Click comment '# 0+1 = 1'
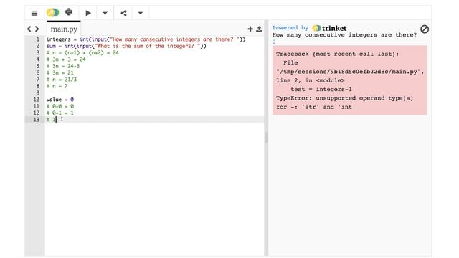 point(60,113)
